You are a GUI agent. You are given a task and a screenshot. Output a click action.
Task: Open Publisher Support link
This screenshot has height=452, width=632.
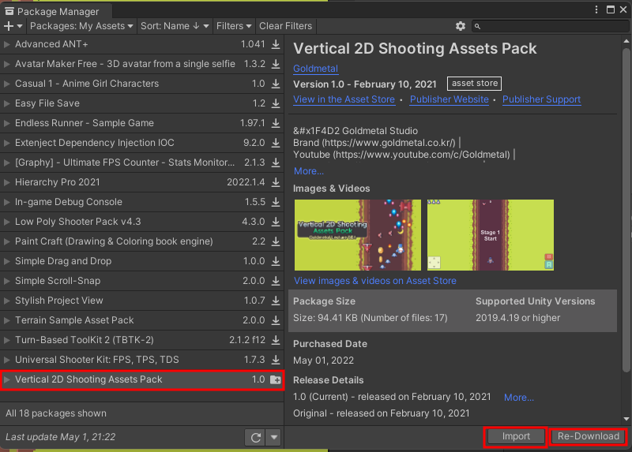[x=541, y=99]
